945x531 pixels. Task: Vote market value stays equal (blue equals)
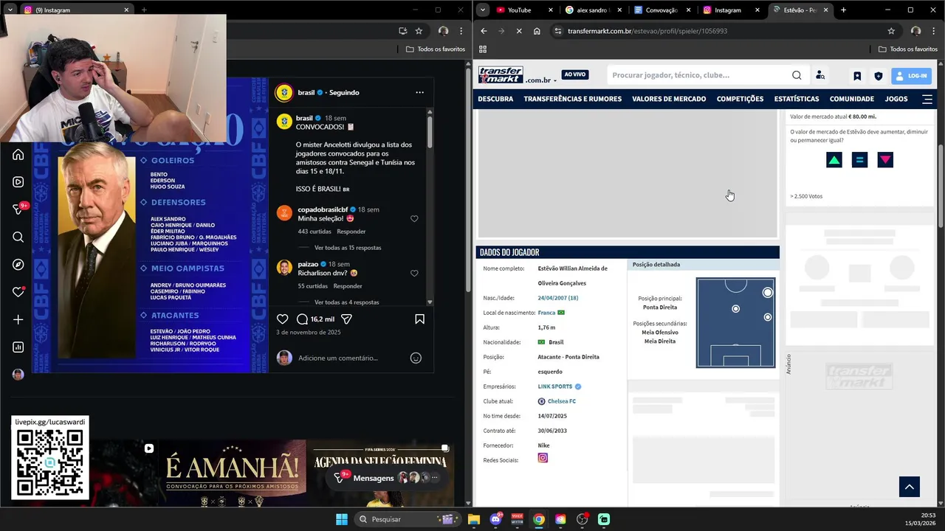[859, 160]
